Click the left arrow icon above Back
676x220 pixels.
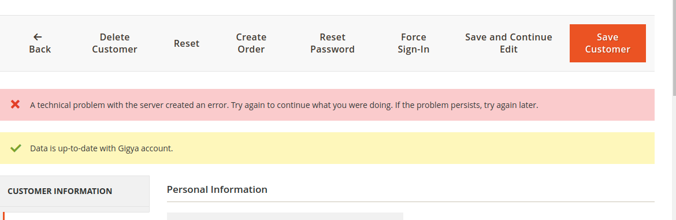click(x=38, y=37)
